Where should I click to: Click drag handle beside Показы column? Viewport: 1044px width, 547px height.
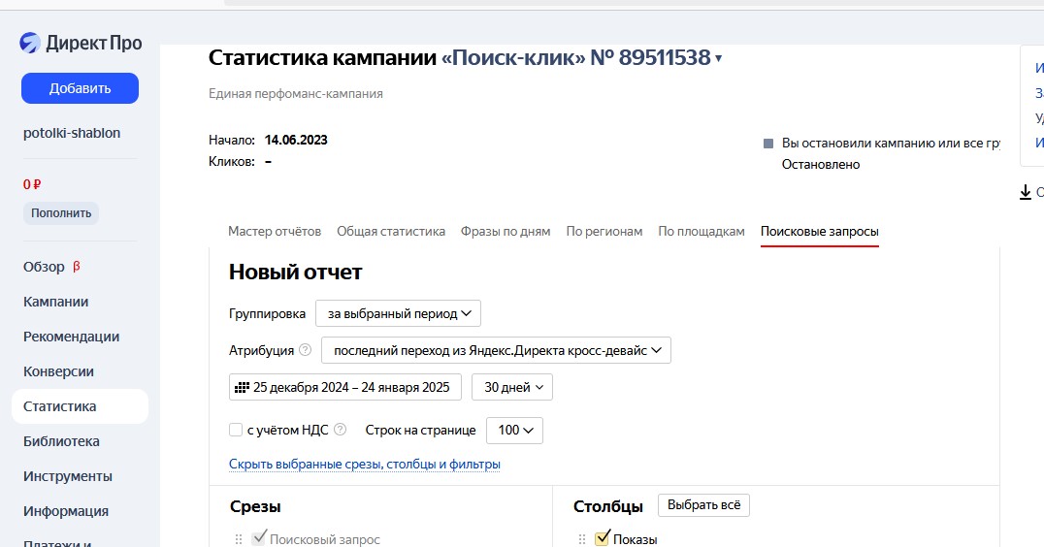click(x=582, y=539)
